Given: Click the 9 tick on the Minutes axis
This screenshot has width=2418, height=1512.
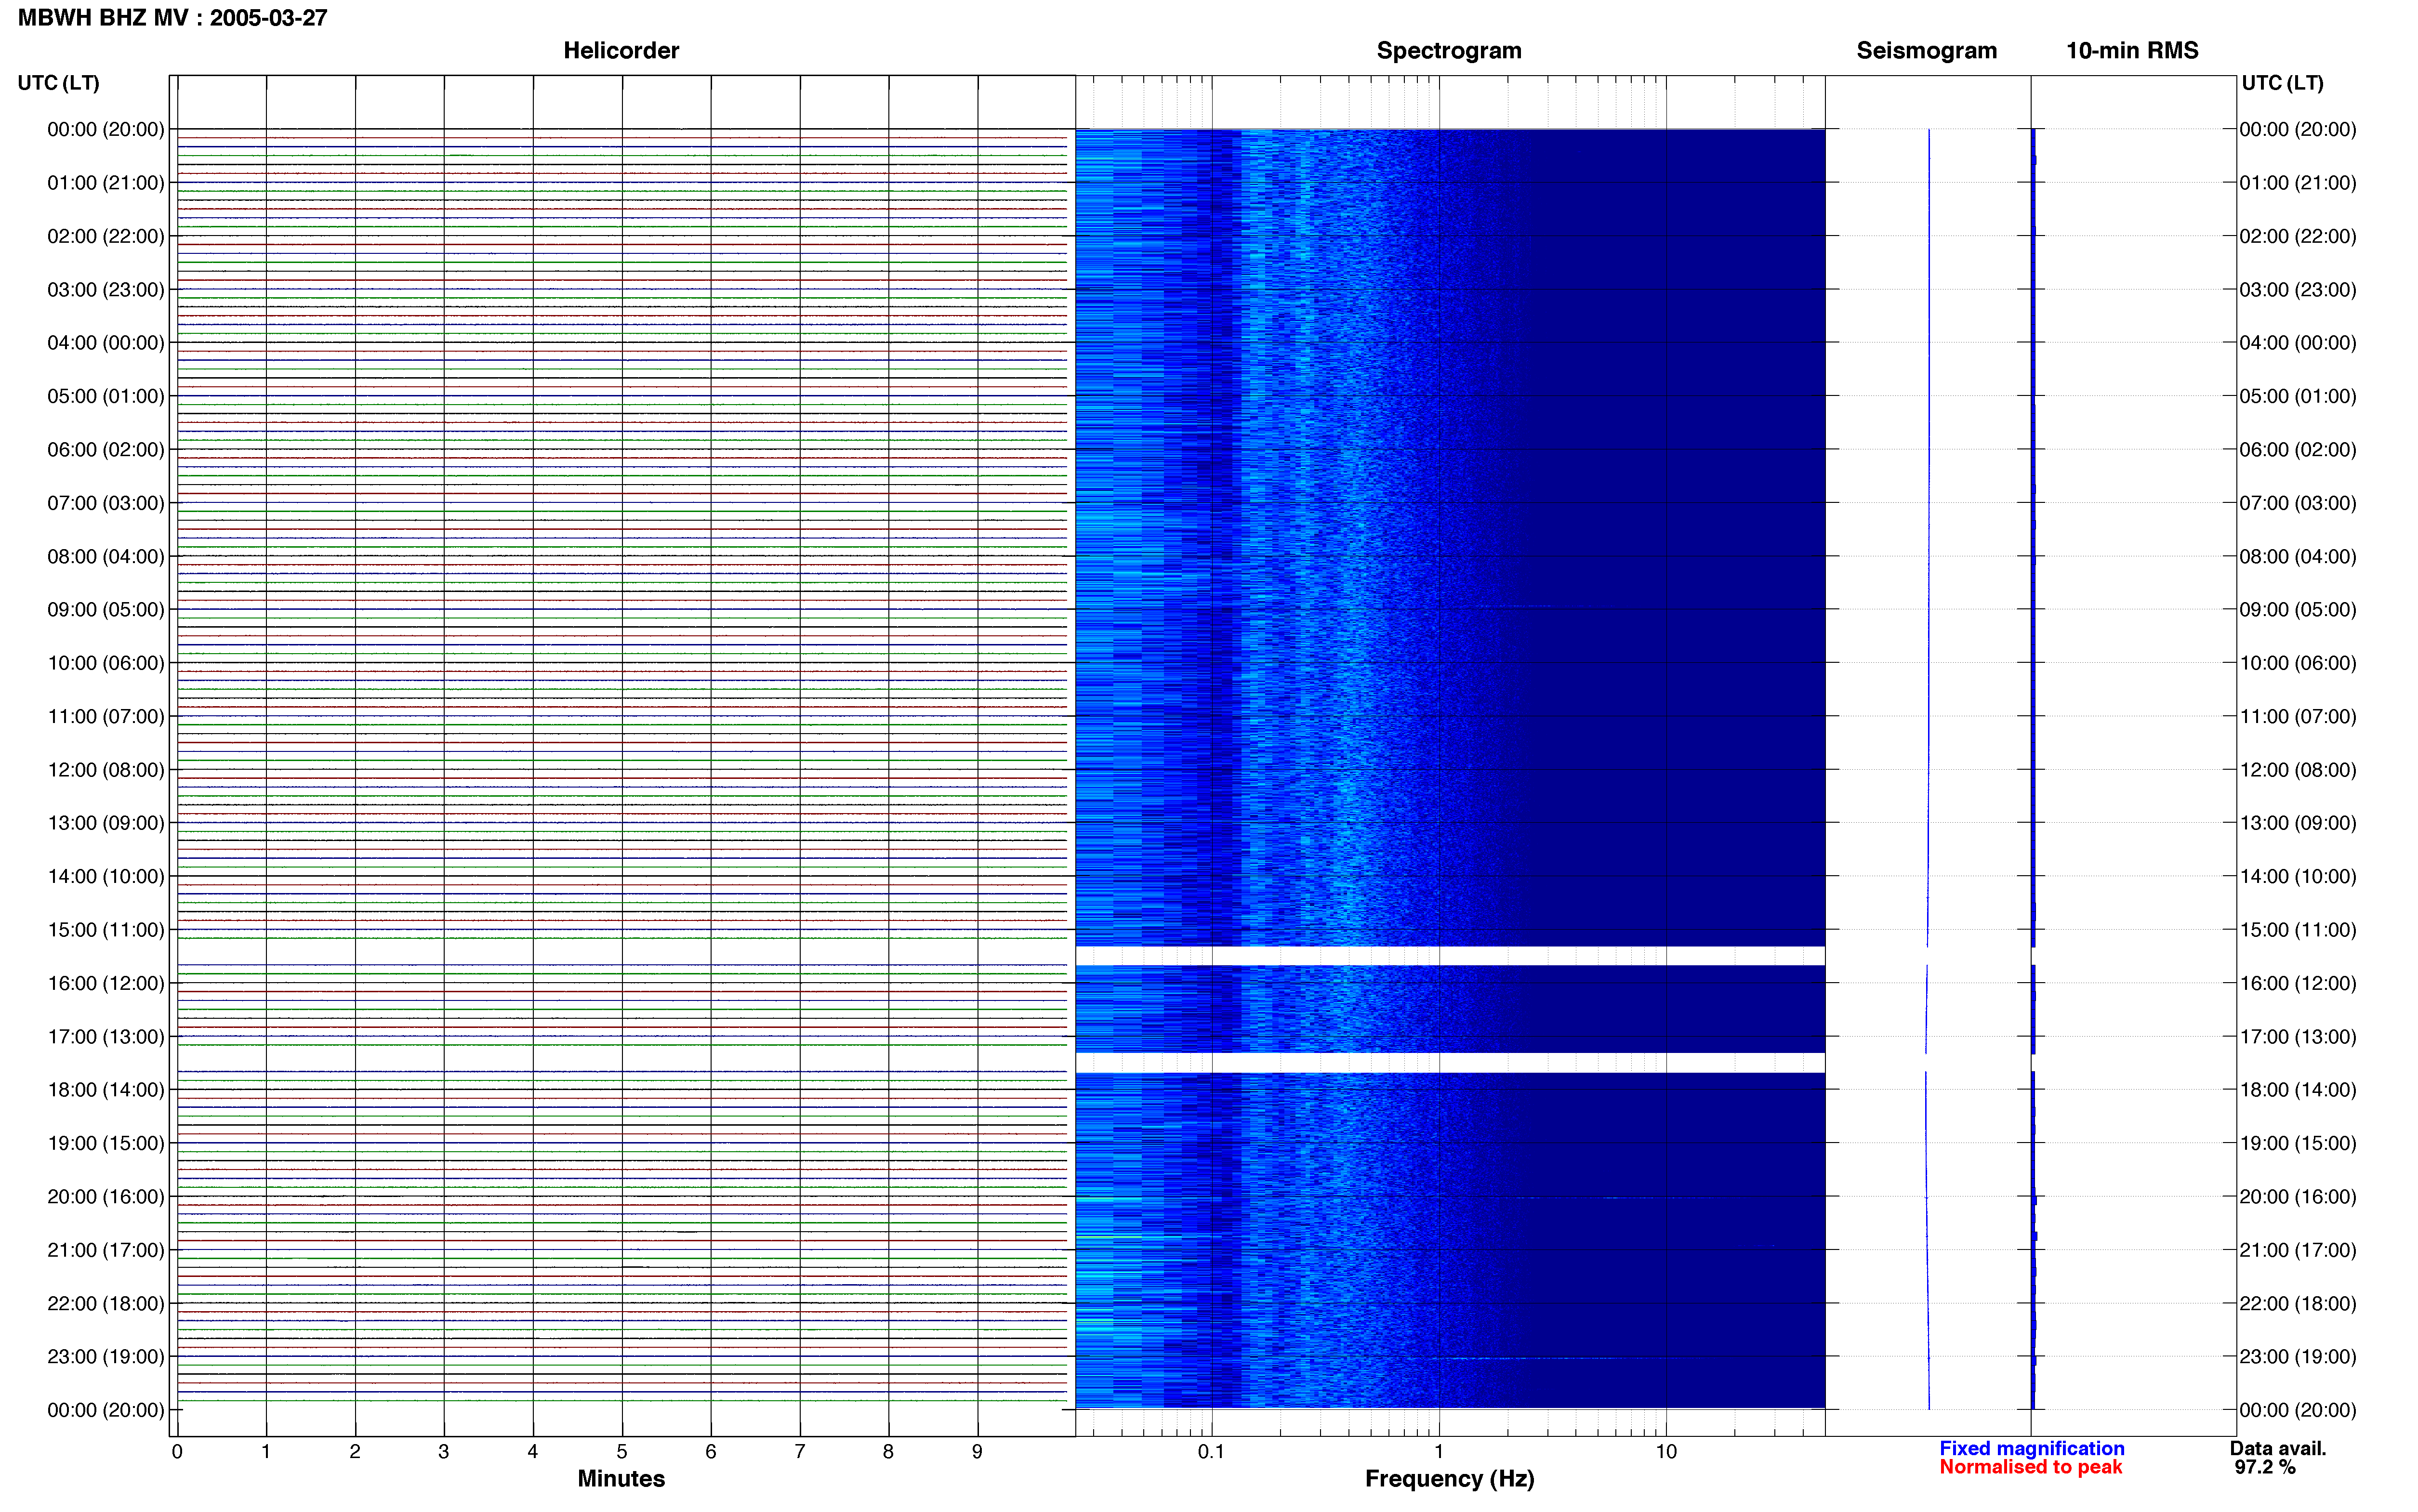Looking at the screenshot, I should [977, 1451].
